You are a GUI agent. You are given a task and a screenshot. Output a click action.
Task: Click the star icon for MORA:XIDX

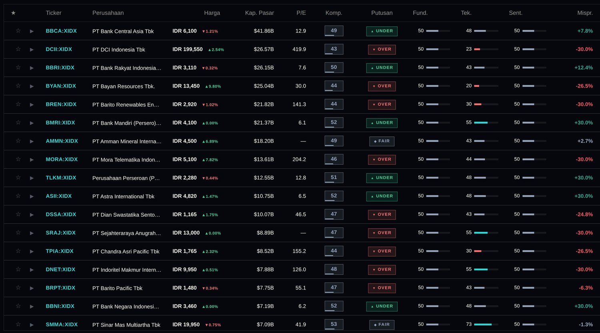click(x=18, y=160)
